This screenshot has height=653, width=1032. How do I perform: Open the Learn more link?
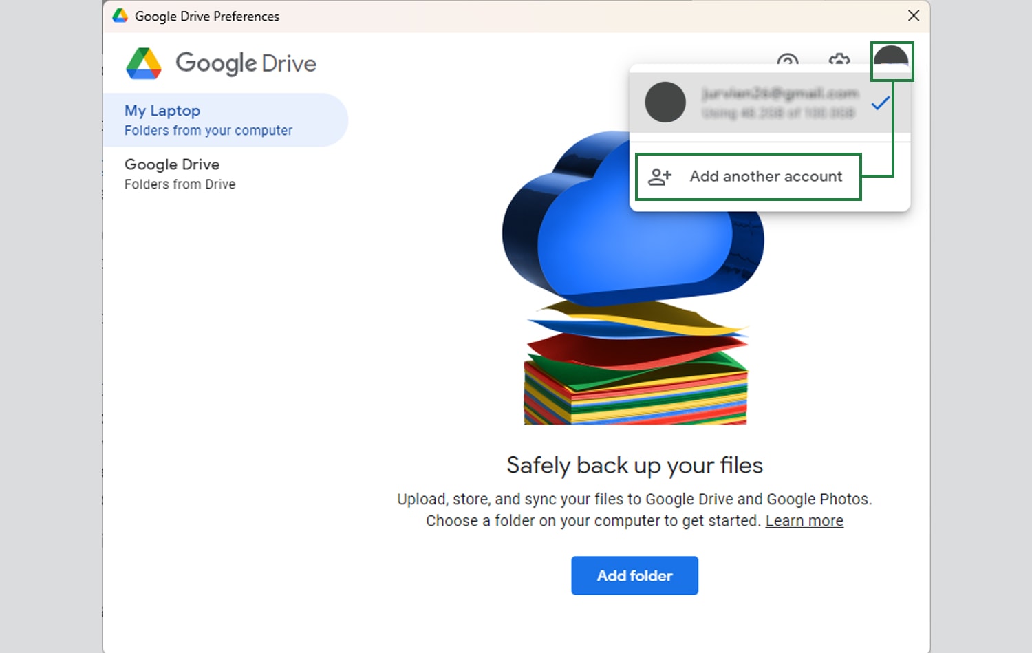pos(804,521)
